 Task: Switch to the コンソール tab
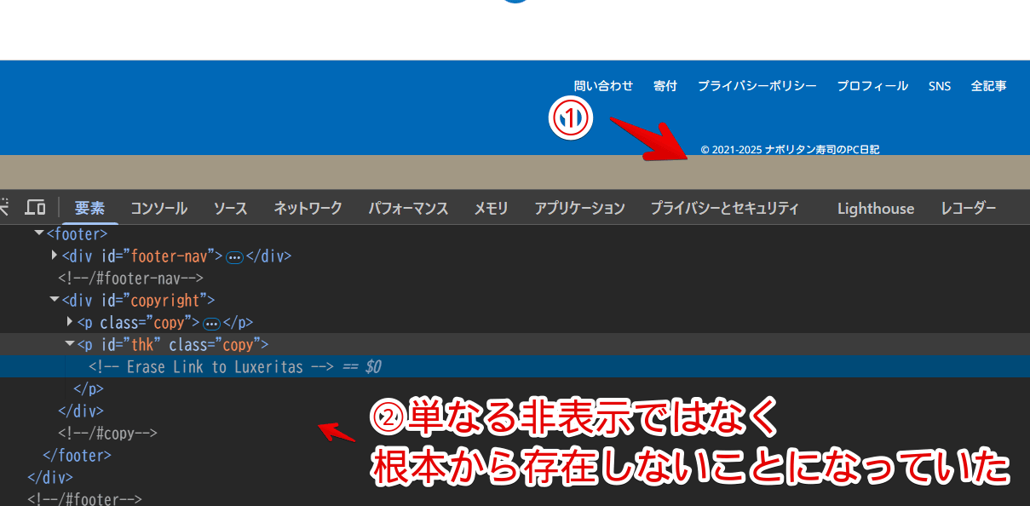pos(158,208)
